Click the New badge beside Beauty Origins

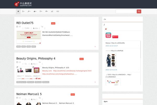click(81, 59)
